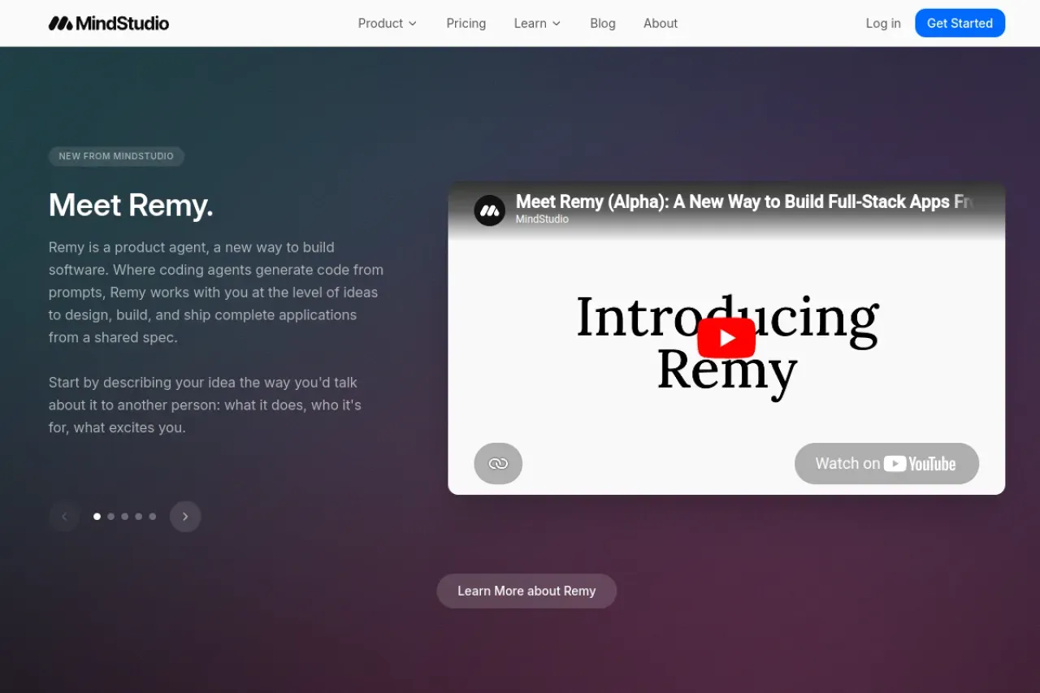Go to the Pricing page
Screen dimensions: 1040x693
click(x=466, y=24)
